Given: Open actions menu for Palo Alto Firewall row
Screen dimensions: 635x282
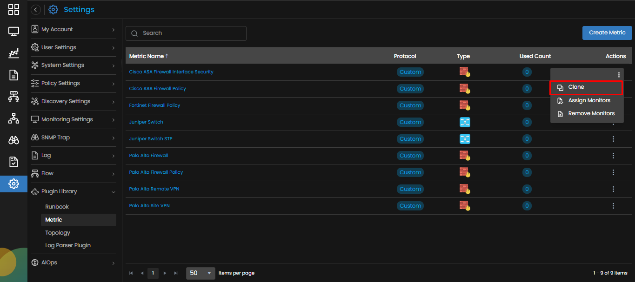Looking at the screenshot, I should tap(613, 156).
